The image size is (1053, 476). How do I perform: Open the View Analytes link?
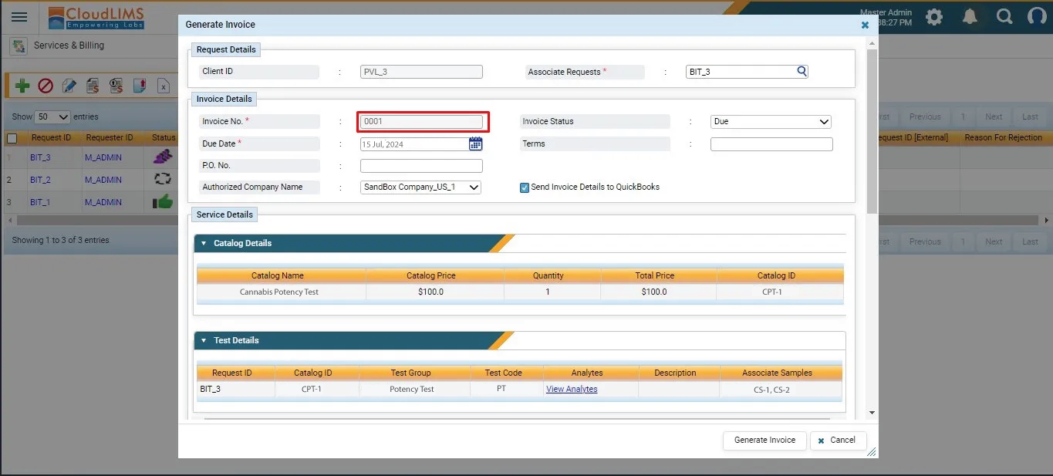point(572,390)
